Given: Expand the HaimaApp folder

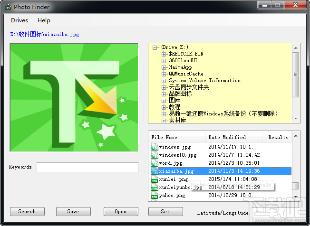Looking at the screenshot, I should pyautogui.click(x=164, y=67).
